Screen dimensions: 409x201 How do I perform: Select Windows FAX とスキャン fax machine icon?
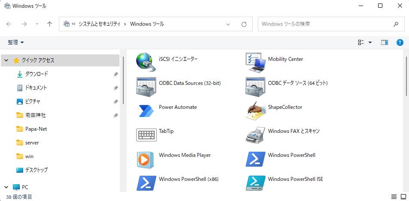click(255, 135)
